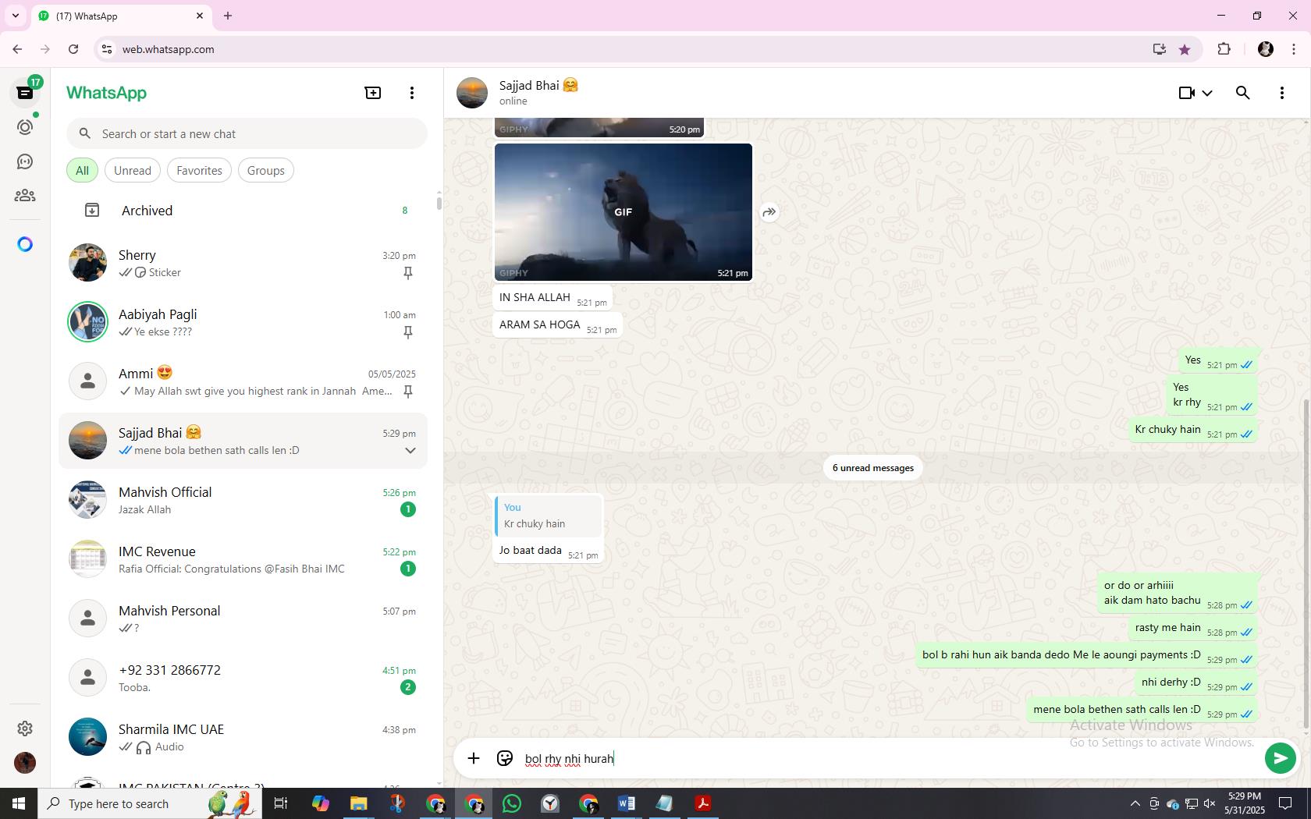Open Sharmila IMC UAE chat
The image size is (1311, 819).
(243, 737)
